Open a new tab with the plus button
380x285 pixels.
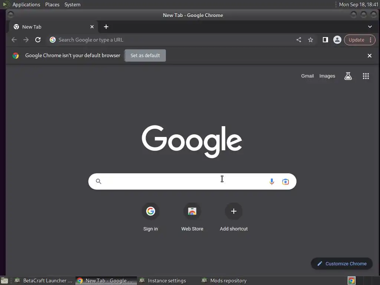pos(106,27)
